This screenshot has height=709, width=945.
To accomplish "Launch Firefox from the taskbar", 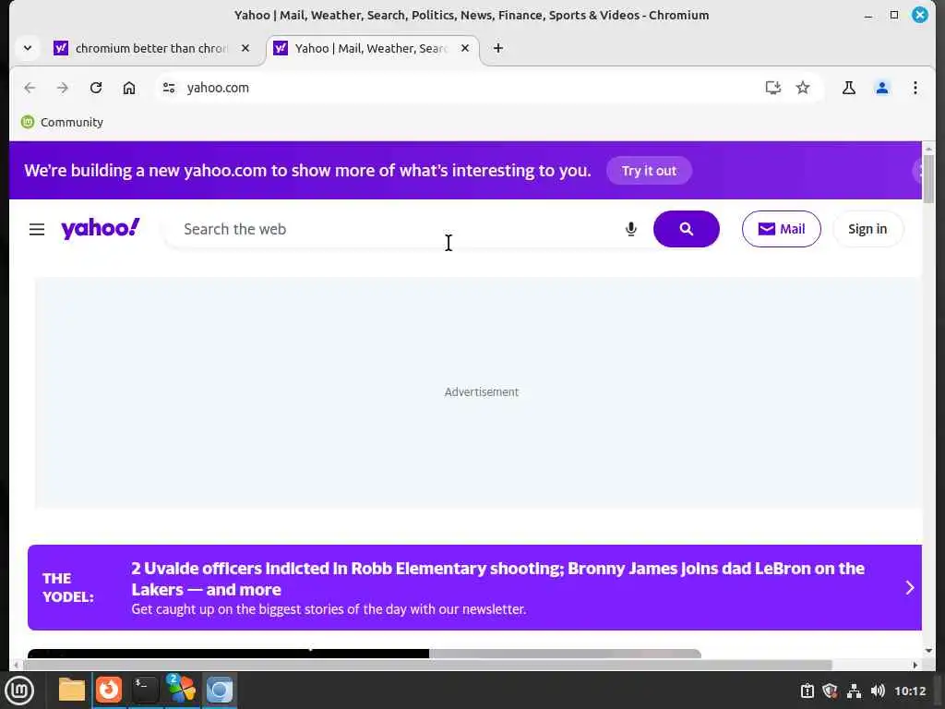I will 109,690.
